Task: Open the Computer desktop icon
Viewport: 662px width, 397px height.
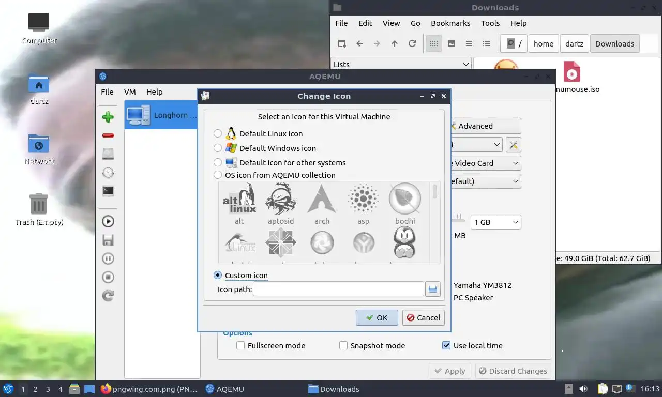Action: [39, 28]
